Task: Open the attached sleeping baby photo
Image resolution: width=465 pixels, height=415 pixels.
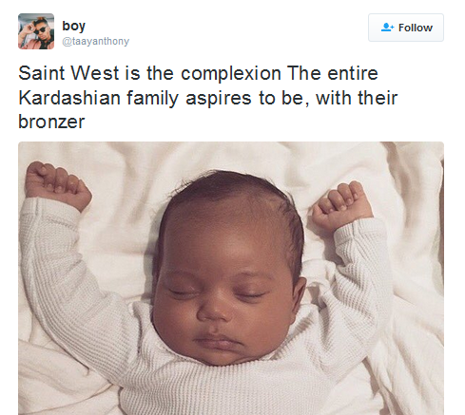Action: pos(231,278)
